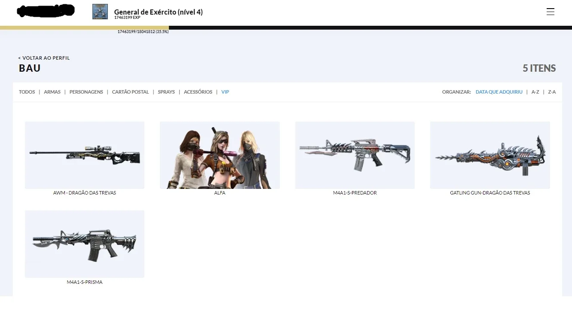
Task: Click the M4A1-S-PREDADOR label
Action: 355,193
